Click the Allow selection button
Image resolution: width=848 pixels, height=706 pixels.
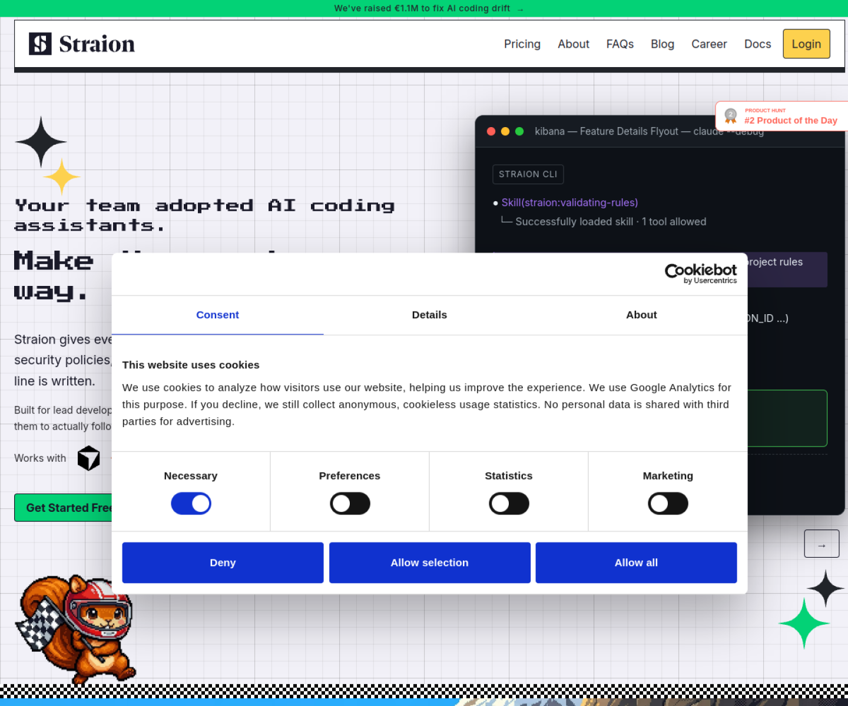coord(429,562)
